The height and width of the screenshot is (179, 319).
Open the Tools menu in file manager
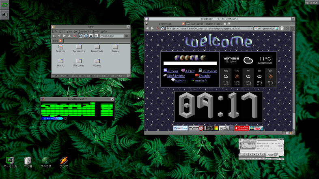point(96,31)
